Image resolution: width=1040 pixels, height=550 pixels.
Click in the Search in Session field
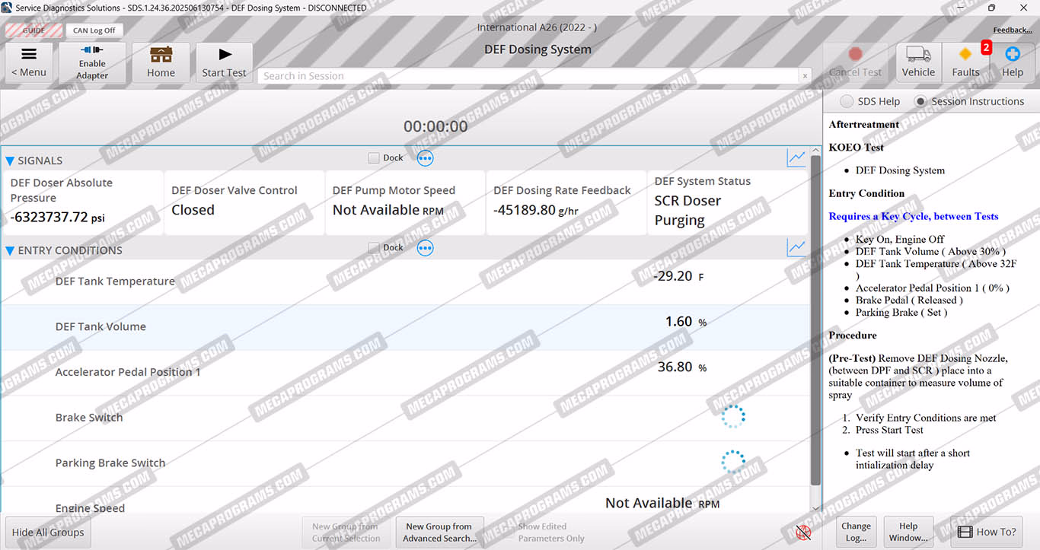[529, 76]
